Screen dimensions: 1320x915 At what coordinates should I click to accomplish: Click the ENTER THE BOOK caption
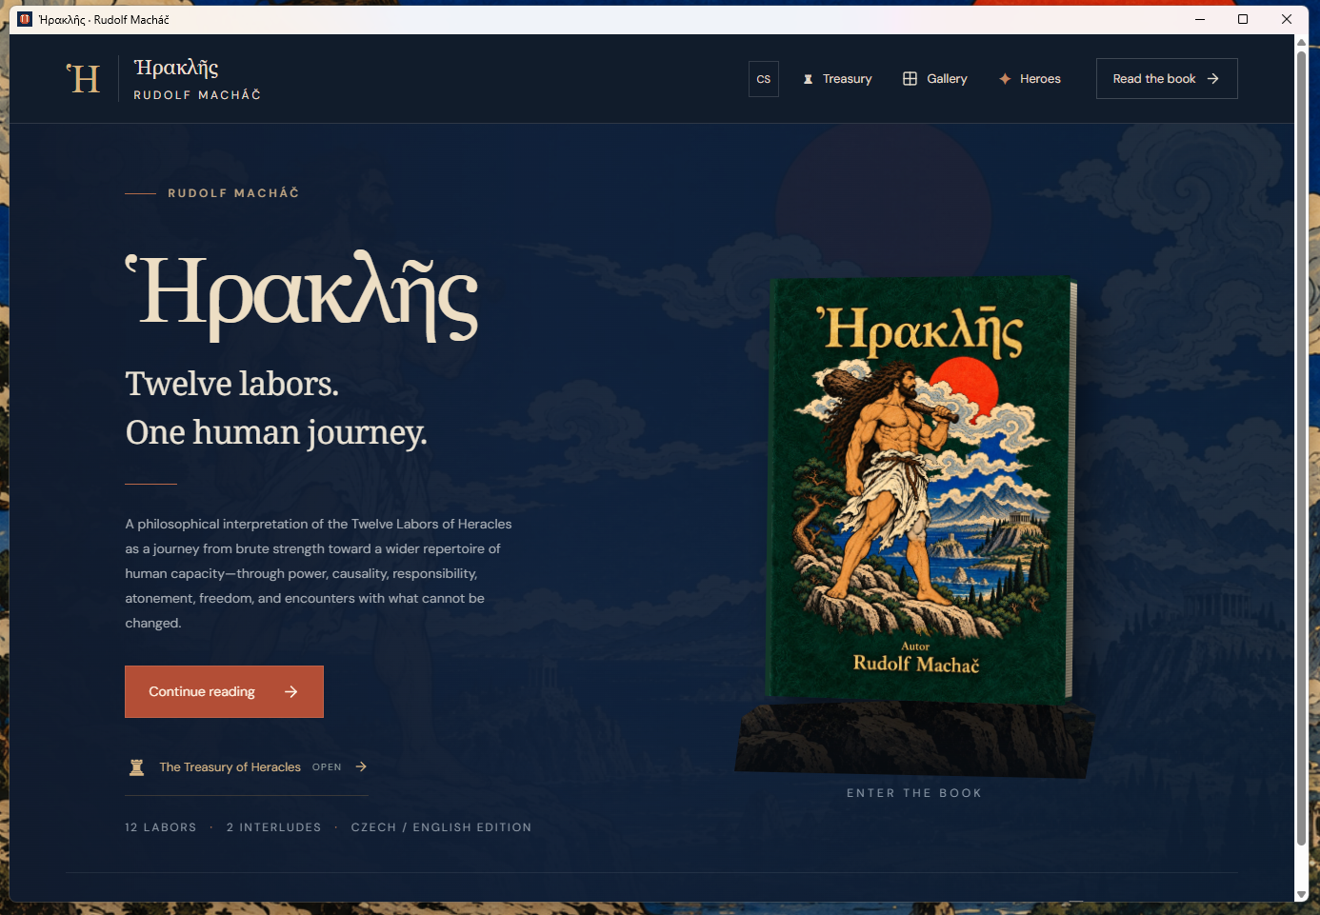point(914,793)
